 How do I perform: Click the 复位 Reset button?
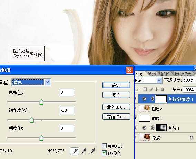[x=116, y=95]
